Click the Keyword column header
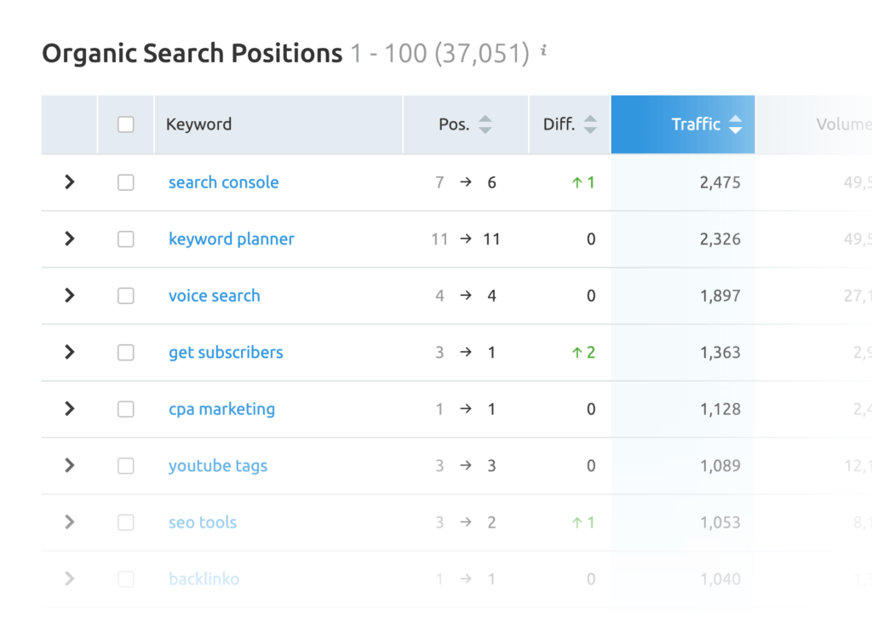The image size is (872, 617). 198,124
